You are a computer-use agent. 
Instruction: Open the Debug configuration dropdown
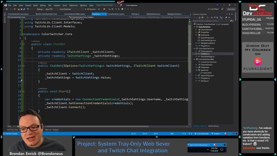point(40,9)
